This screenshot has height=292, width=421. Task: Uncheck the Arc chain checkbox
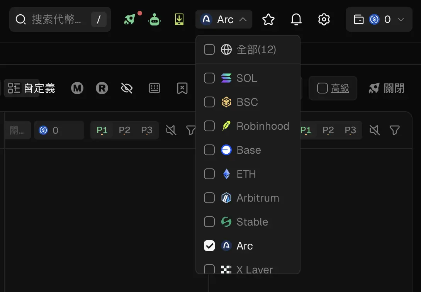pyautogui.click(x=209, y=246)
